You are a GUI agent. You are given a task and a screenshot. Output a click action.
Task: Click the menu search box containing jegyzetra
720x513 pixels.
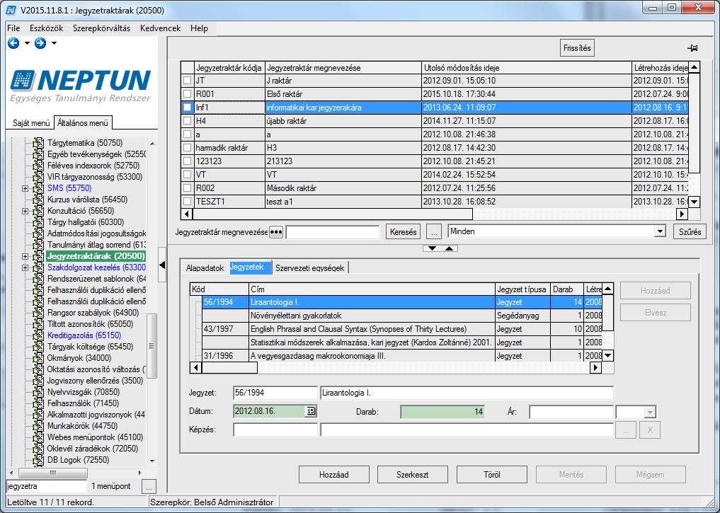click(46, 486)
